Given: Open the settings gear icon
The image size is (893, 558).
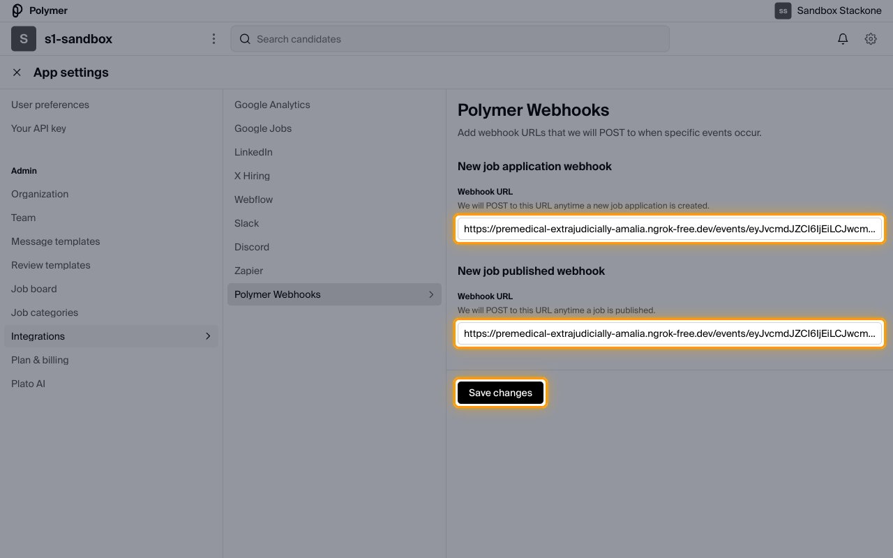Looking at the screenshot, I should [x=871, y=39].
